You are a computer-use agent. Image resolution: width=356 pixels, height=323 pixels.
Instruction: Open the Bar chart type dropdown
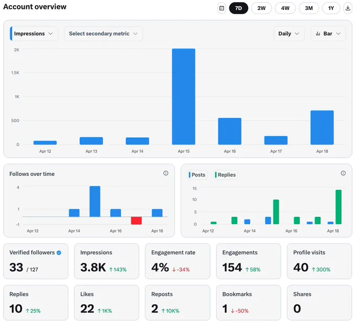[x=328, y=34]
